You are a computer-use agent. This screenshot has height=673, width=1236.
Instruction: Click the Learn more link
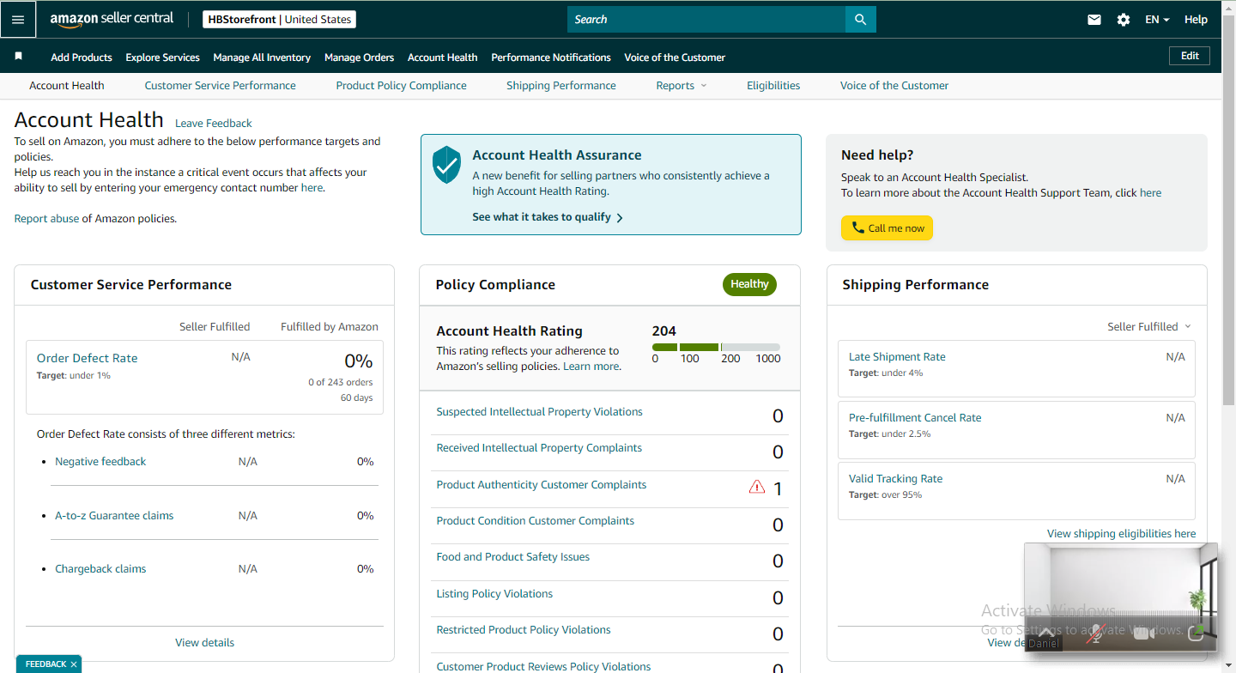591,367
